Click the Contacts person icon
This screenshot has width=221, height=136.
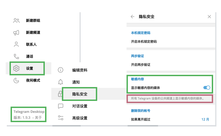tap(16, 44)
